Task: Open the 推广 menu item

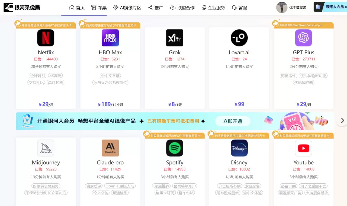Action: [x=156, y=8]
